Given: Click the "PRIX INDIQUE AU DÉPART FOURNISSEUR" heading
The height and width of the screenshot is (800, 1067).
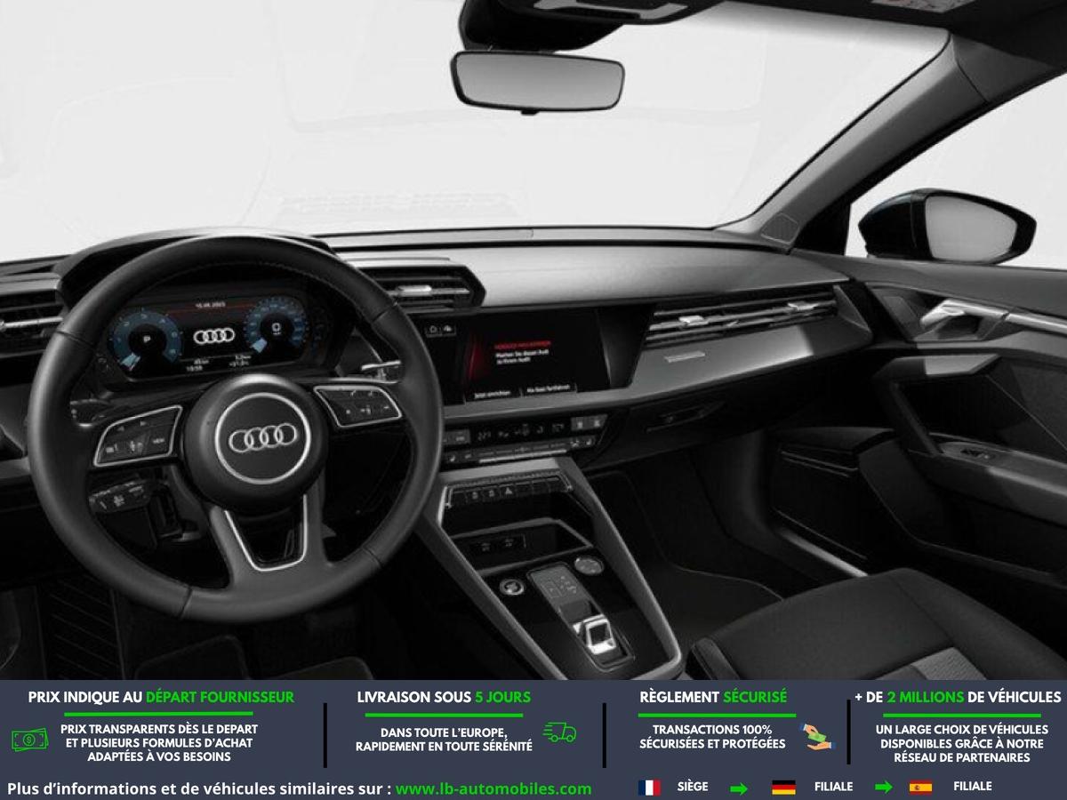Looking at the screenshot, I should click(161, 697).
